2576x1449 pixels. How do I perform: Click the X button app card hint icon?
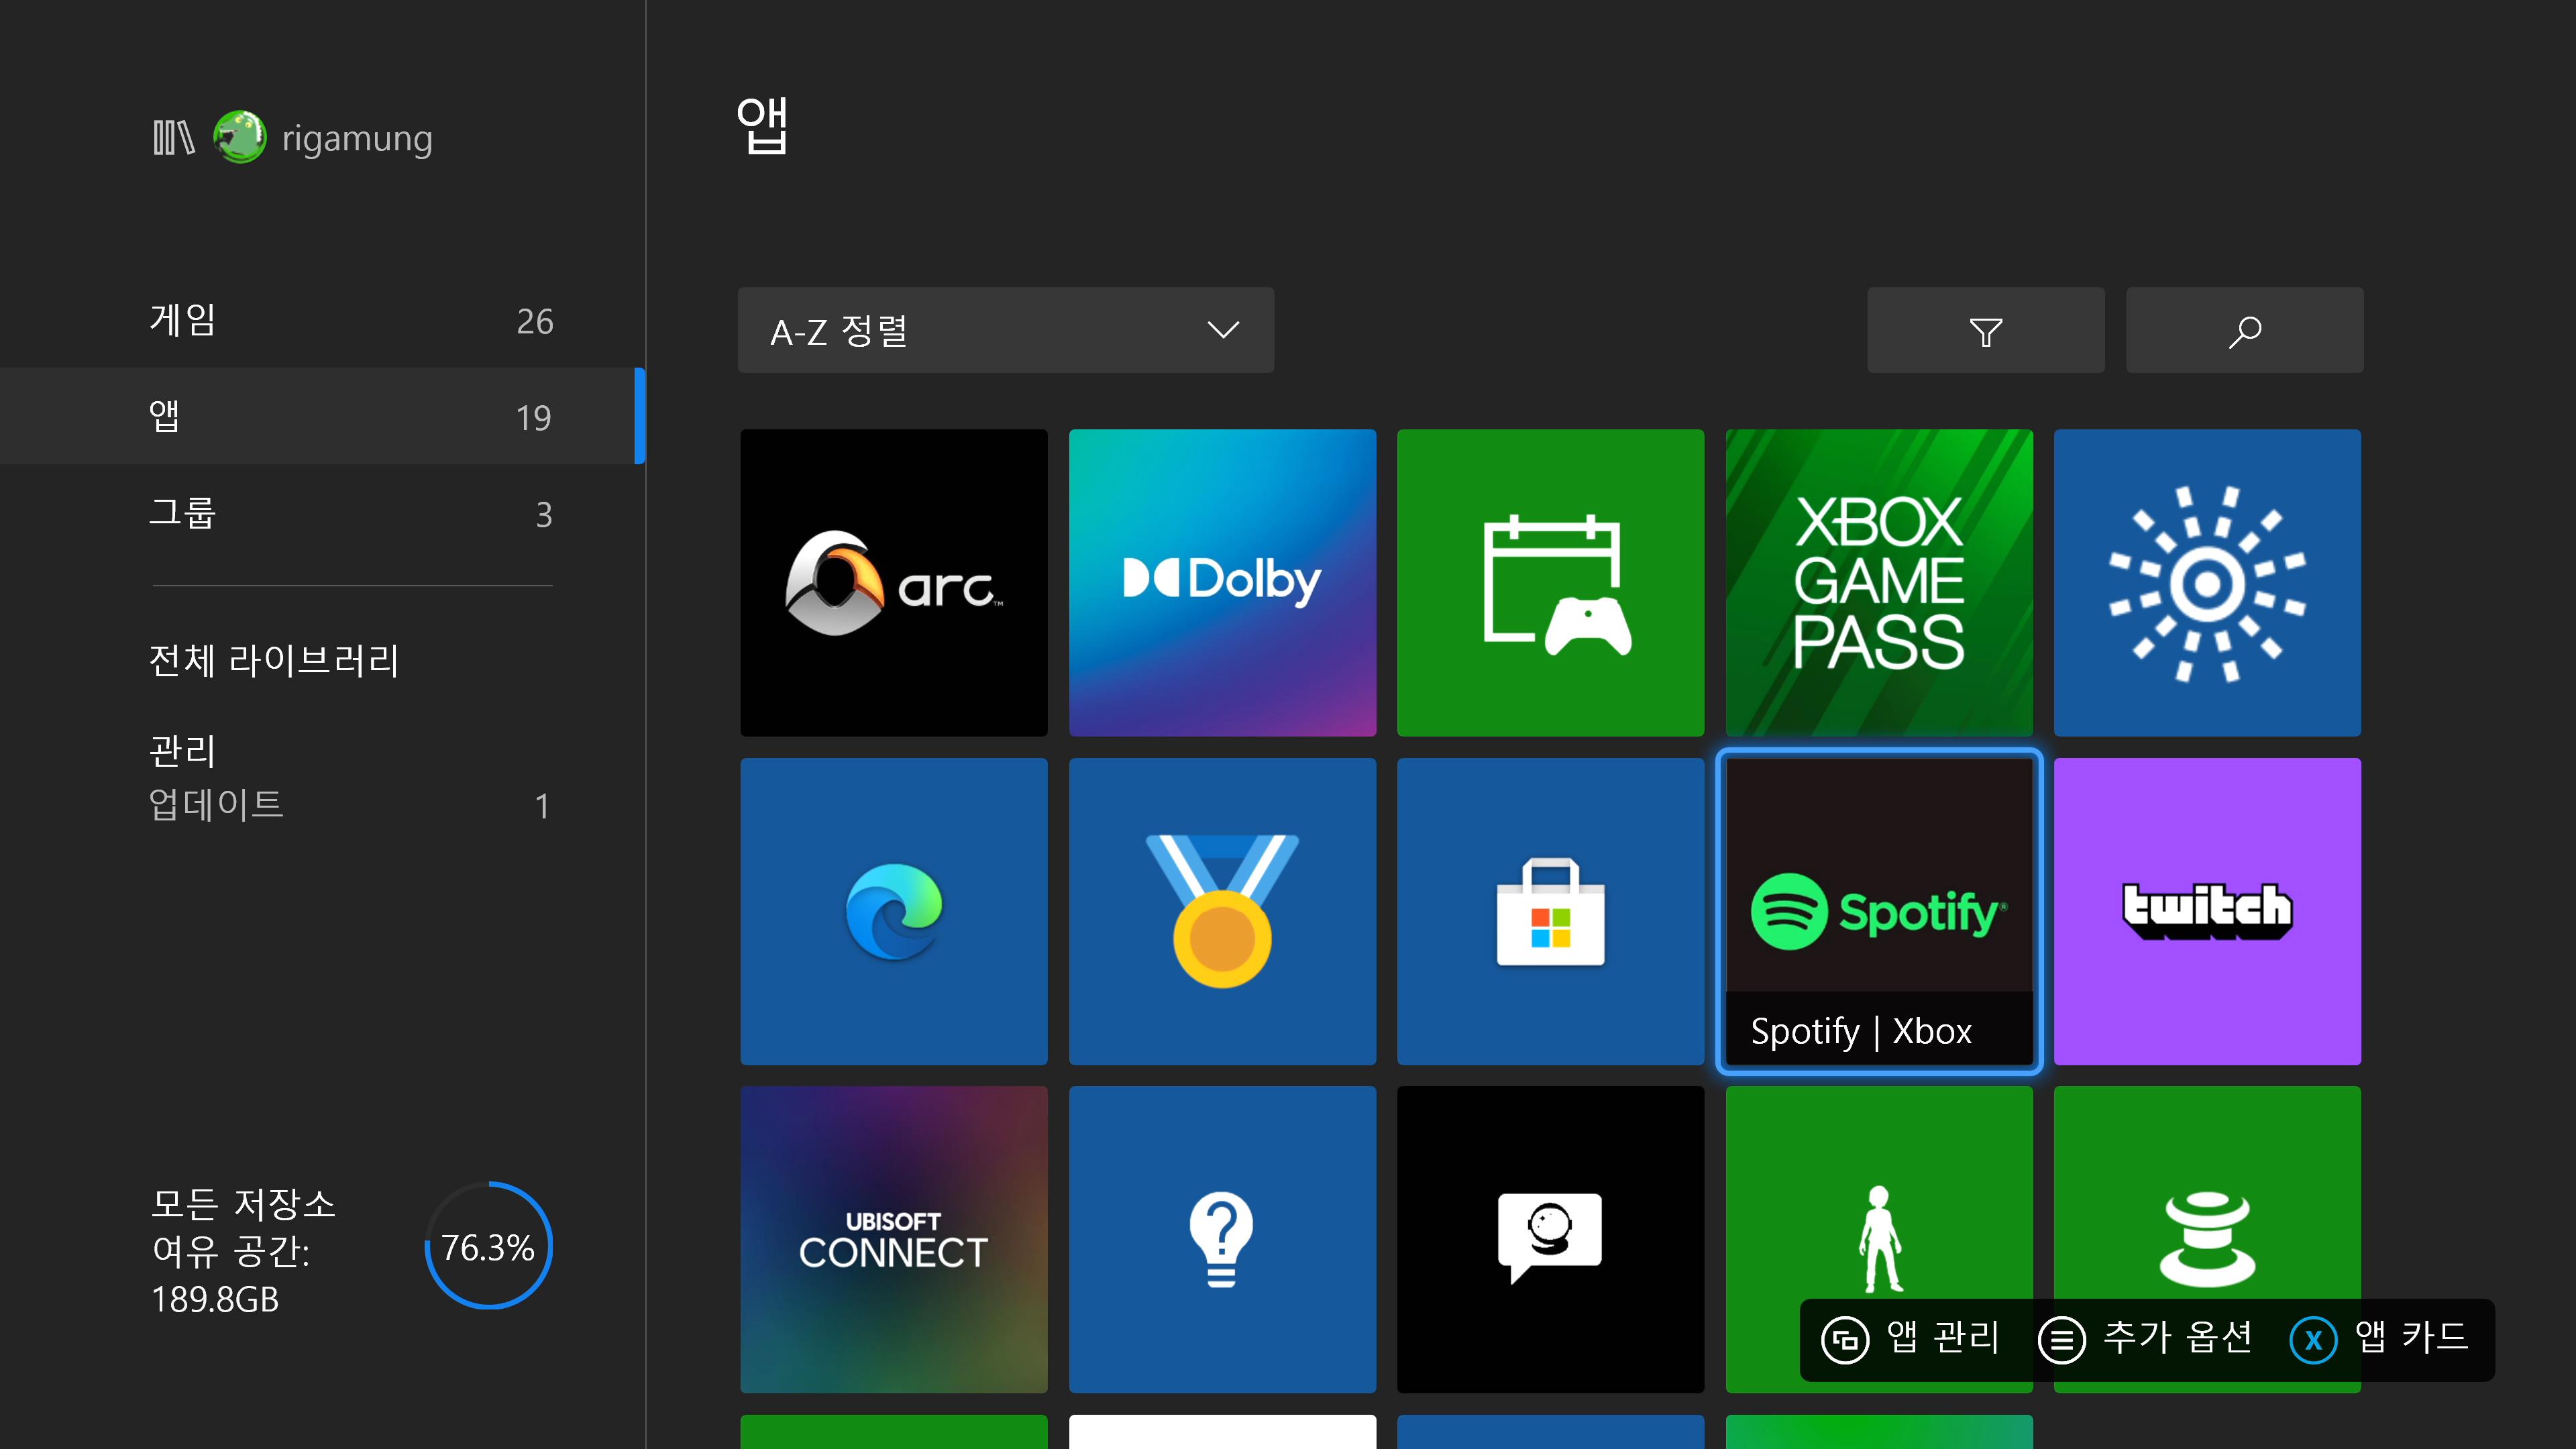[x=2313, y=1340]
